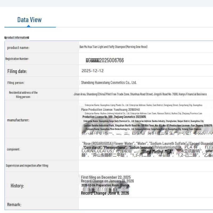This screenshot has height=213, width=213.
Task: Select Shandong Huawutang Cosmetics Co., Ltd.
Action: (x=109, y=83)
